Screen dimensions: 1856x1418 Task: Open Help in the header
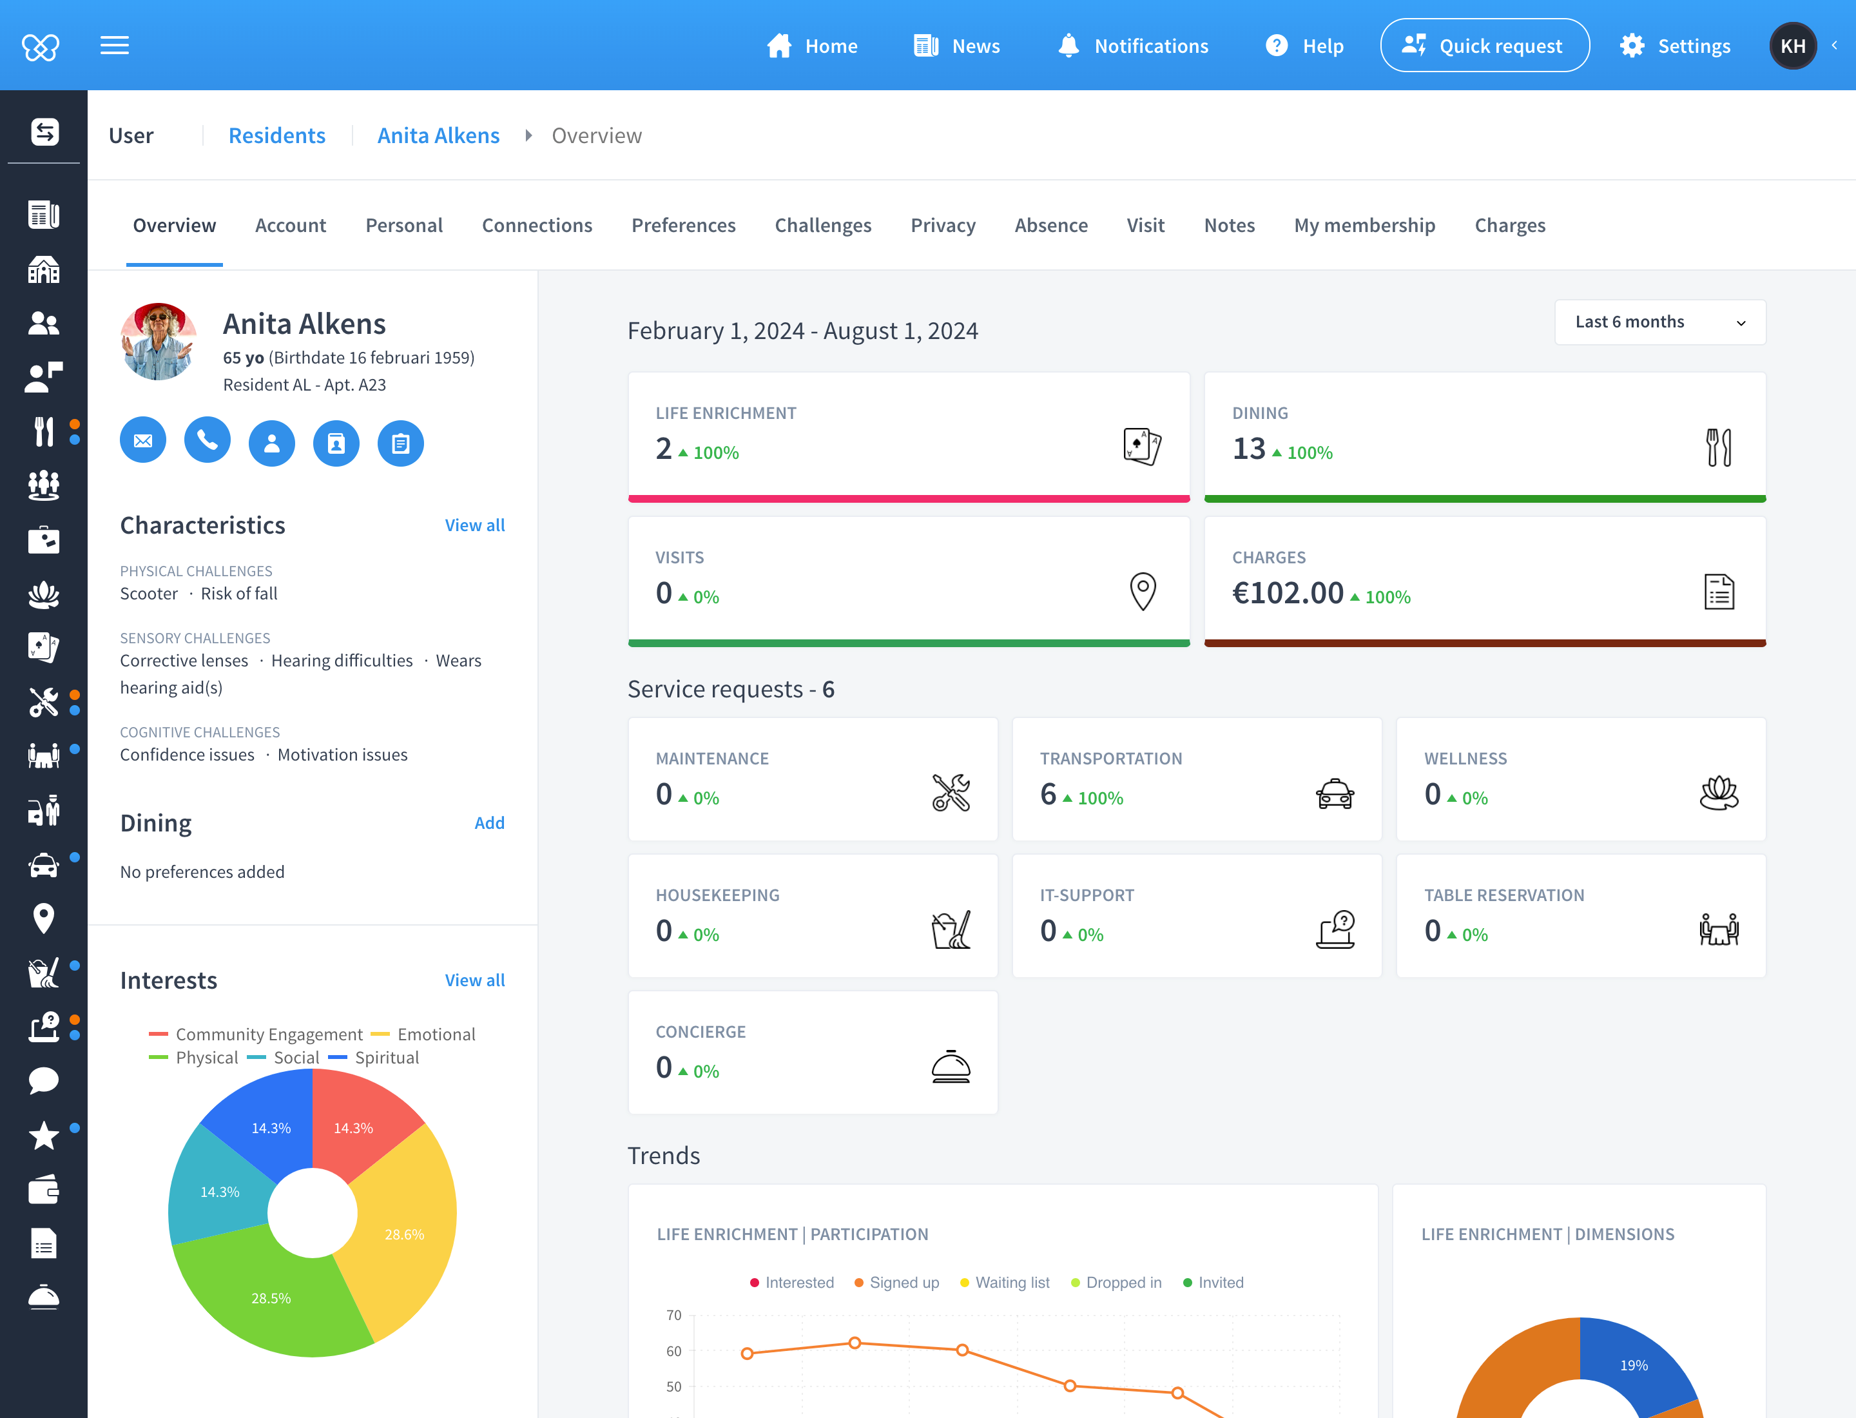coord(1305,46)
